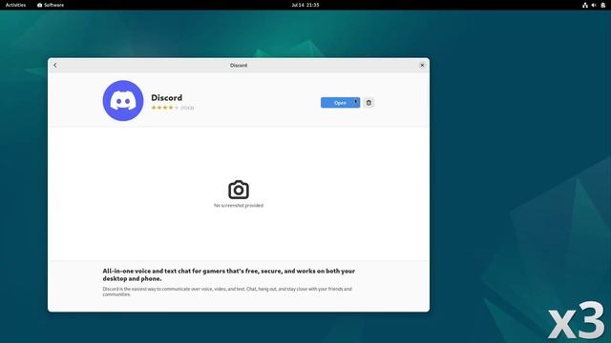The image size is (611, 343).
Task: Click the Activities button in top bar
Action: (x=15, y=5)
